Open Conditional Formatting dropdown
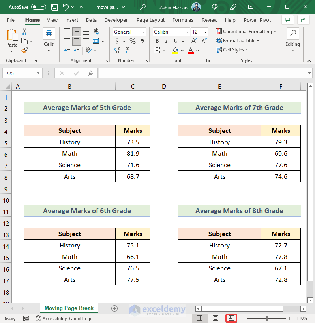This screenshot has width=315, height=323. (x=246, y=32)
